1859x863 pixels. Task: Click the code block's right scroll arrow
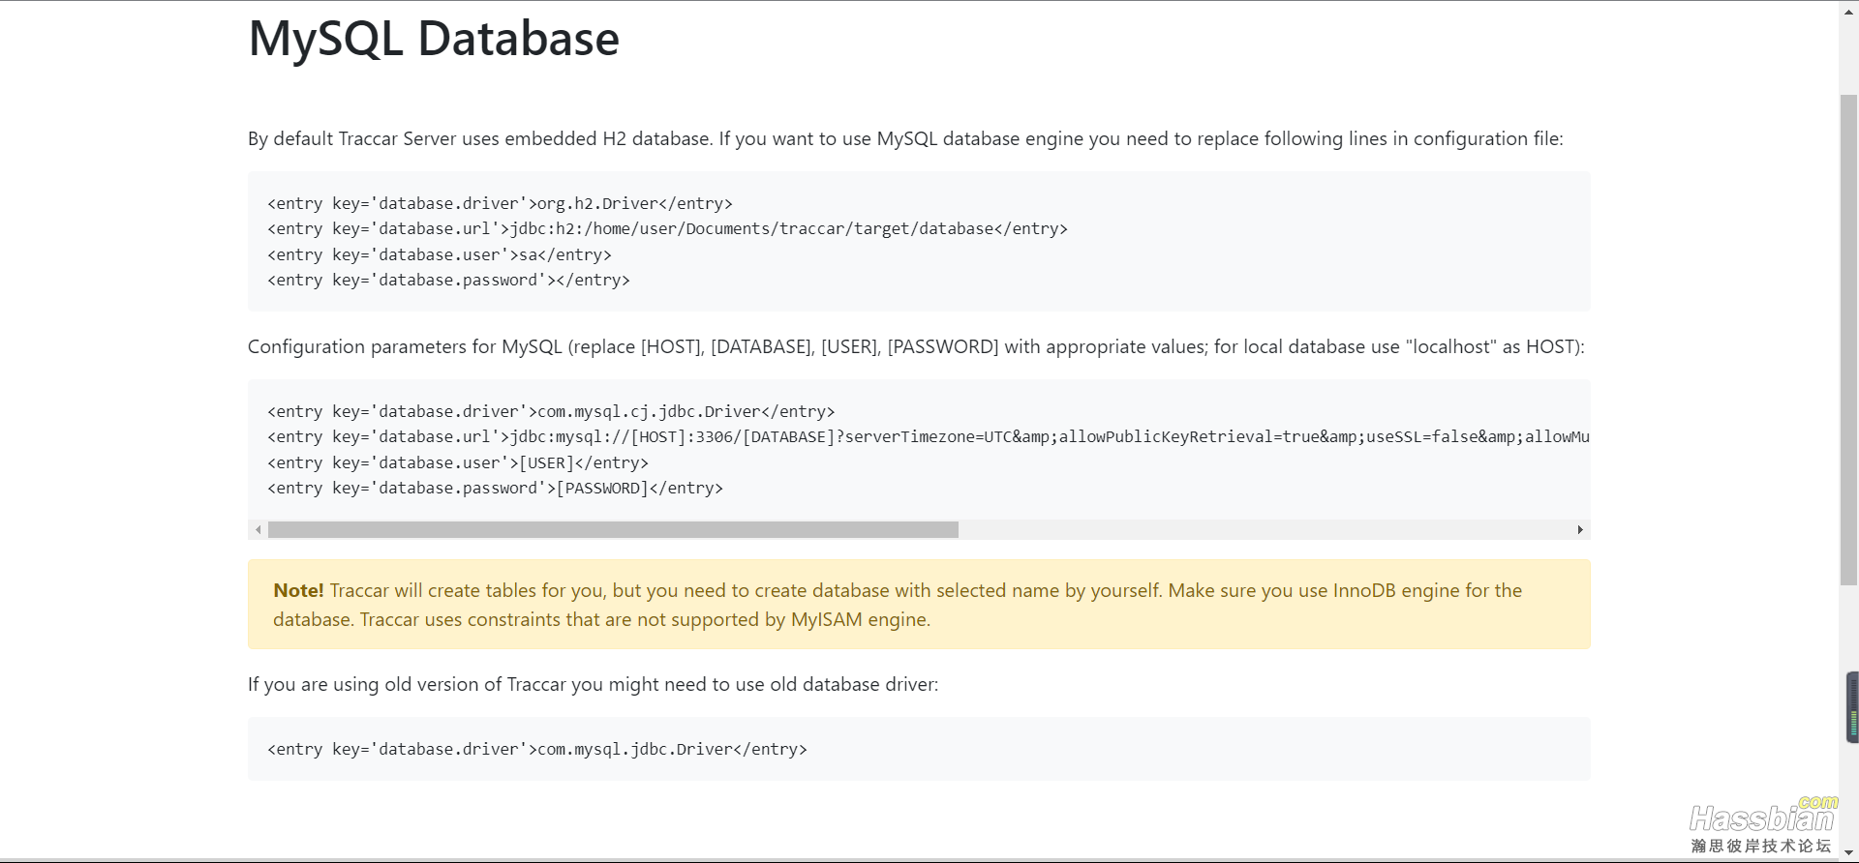click(x=1580, y=530)
